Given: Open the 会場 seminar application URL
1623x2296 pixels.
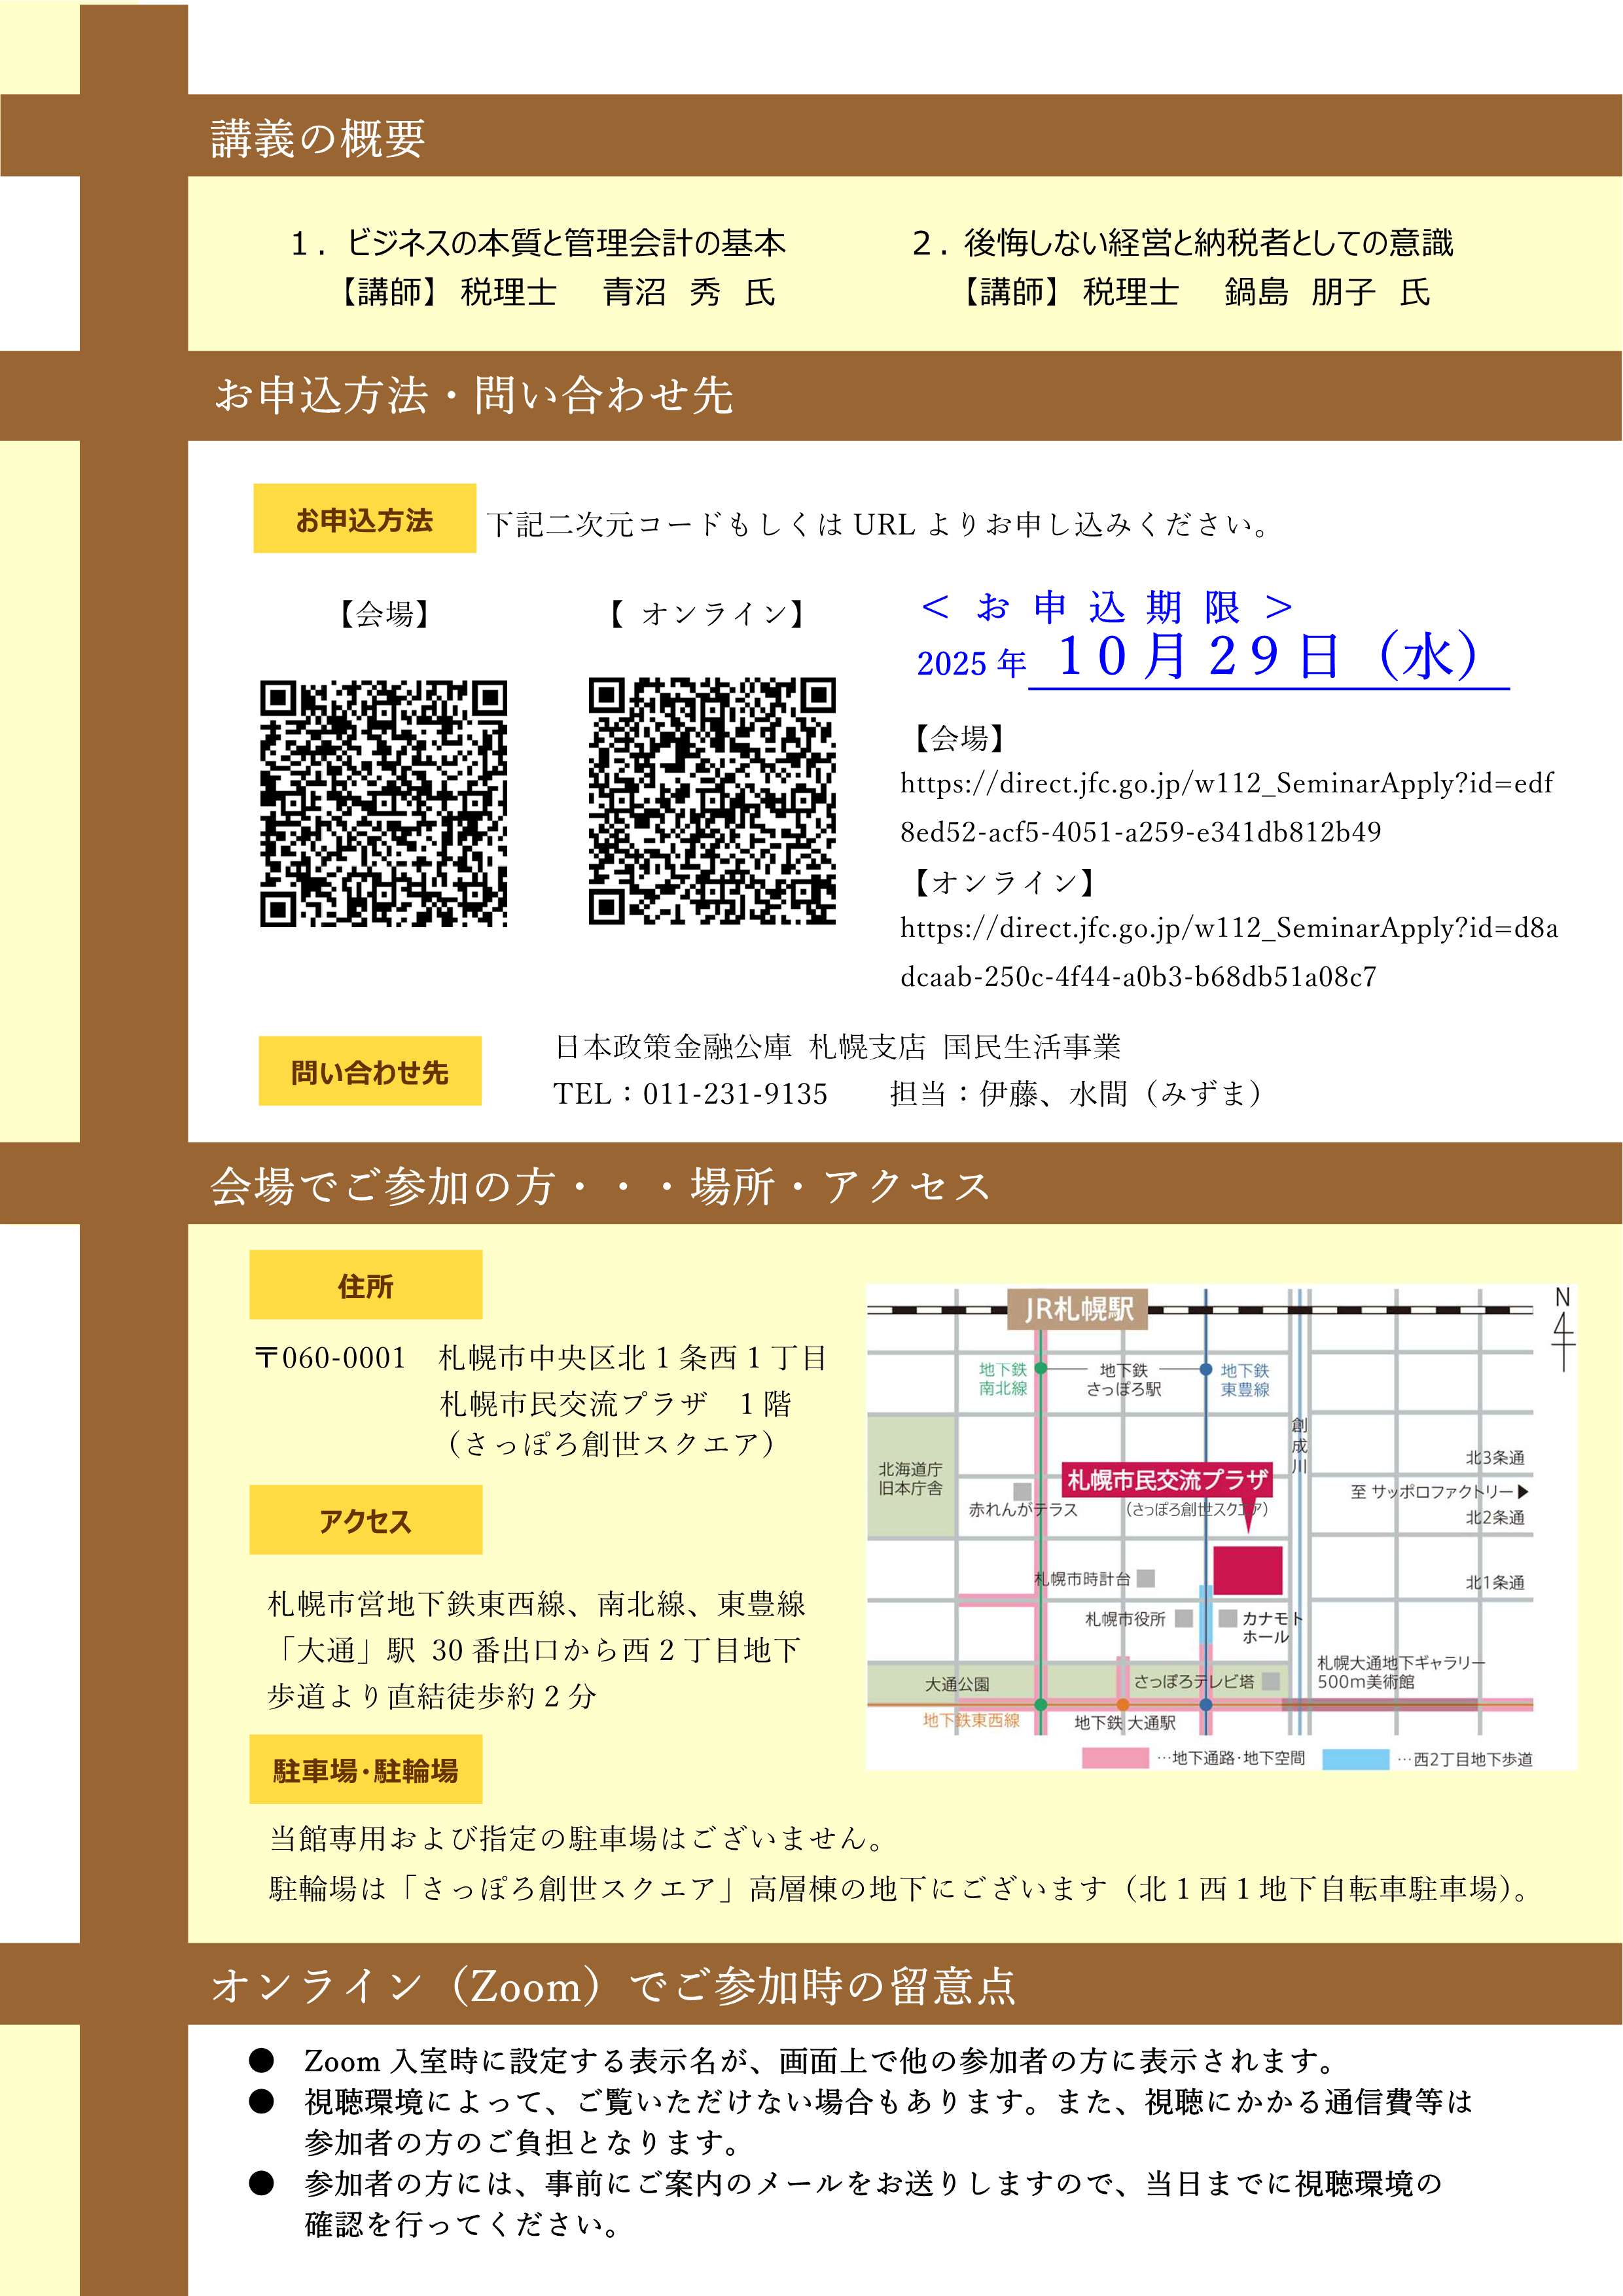Looking at the screenshot, I should [x=1226, y=783].
